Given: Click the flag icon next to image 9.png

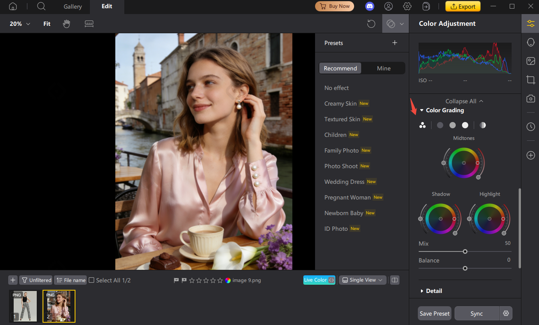Looking at the screenshot, I should click(176, 280).
